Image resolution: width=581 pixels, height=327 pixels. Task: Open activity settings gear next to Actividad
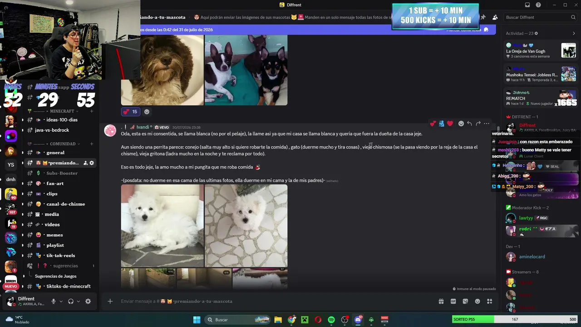[x=536, y=33]
